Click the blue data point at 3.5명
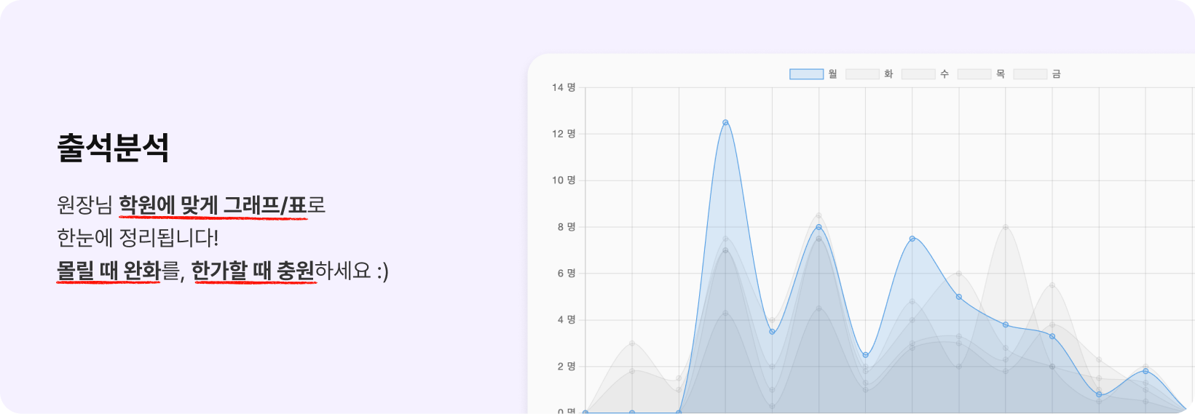Viewport: 1195px width, 414px height. (772, 332)
